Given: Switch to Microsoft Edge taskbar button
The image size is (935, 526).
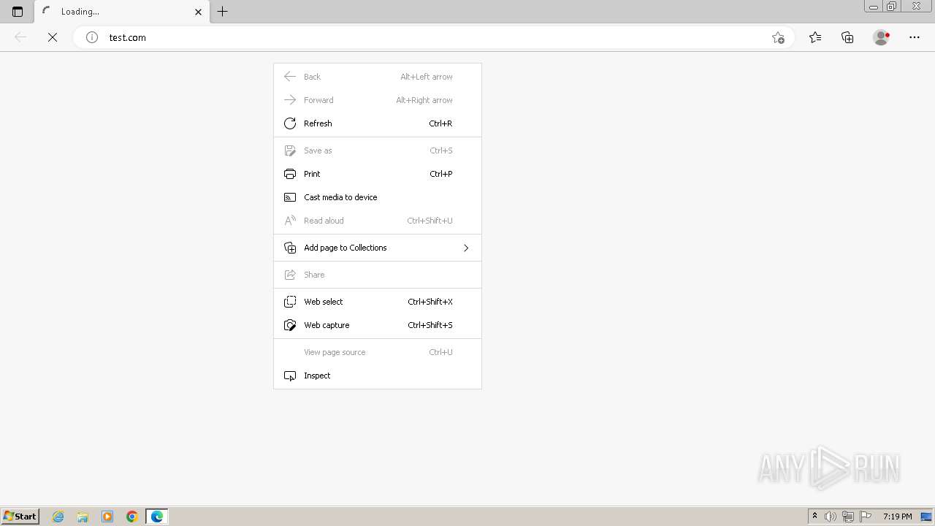Looking at the screenshot, I should point(157,517).
